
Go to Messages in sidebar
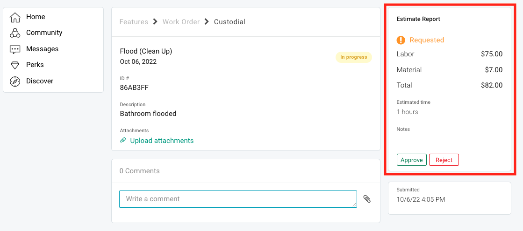(42, 49)
